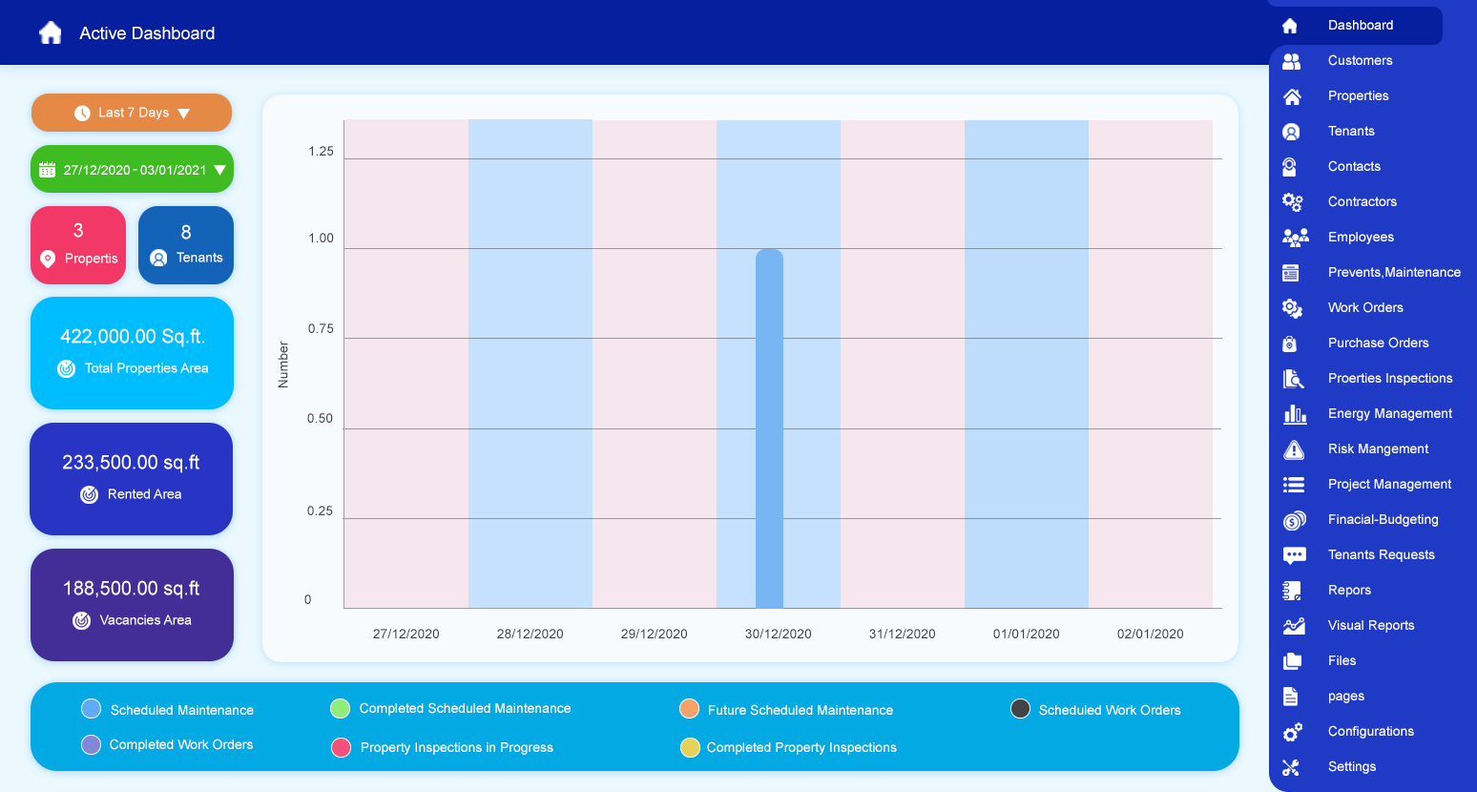
Task: Toggle the Completed Work Orders legend series
Action: point(92,744)
